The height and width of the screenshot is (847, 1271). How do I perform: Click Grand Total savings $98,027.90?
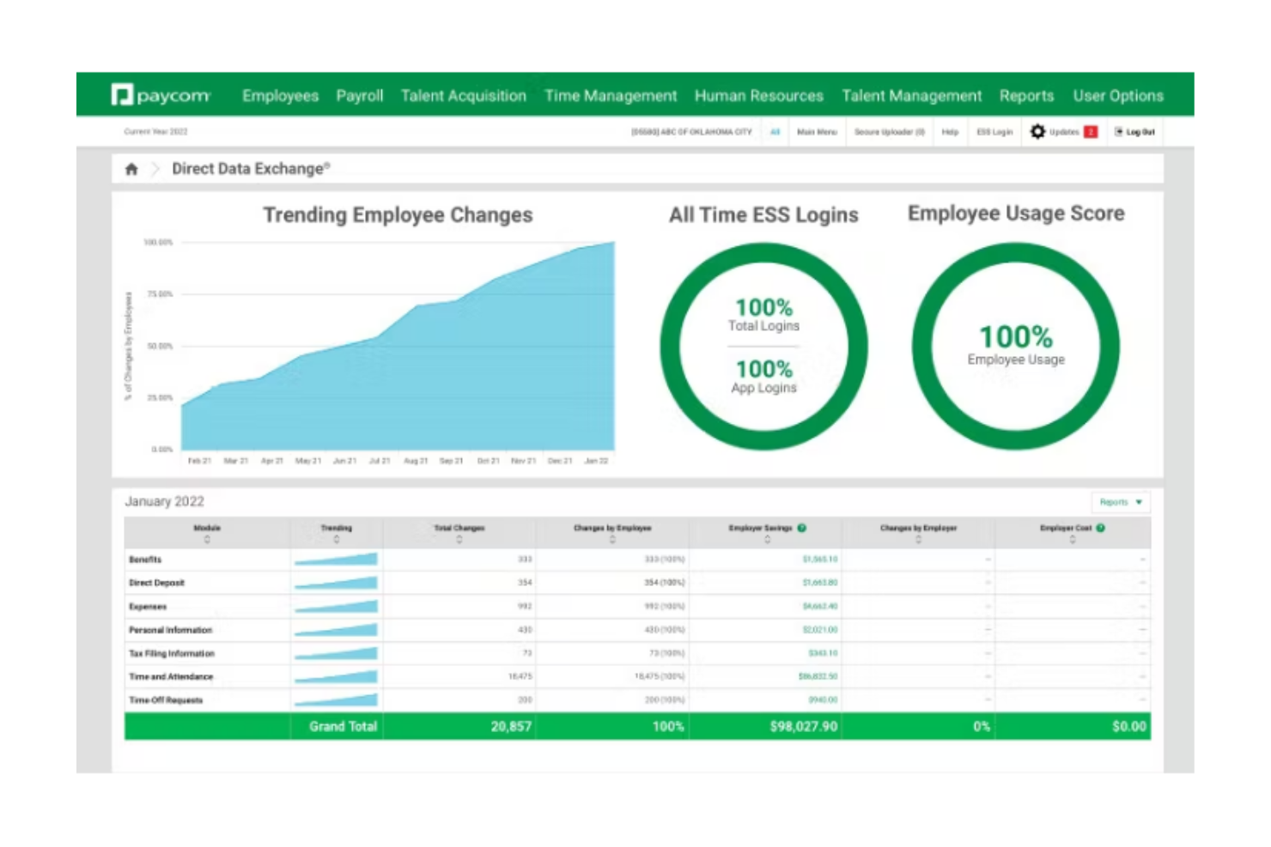[804, 727]
